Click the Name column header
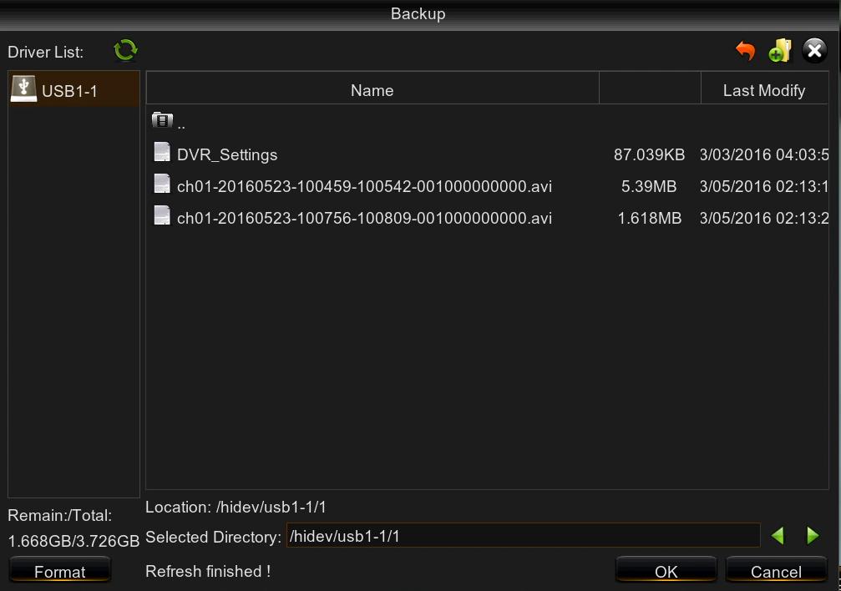 [x=372, y=88]
